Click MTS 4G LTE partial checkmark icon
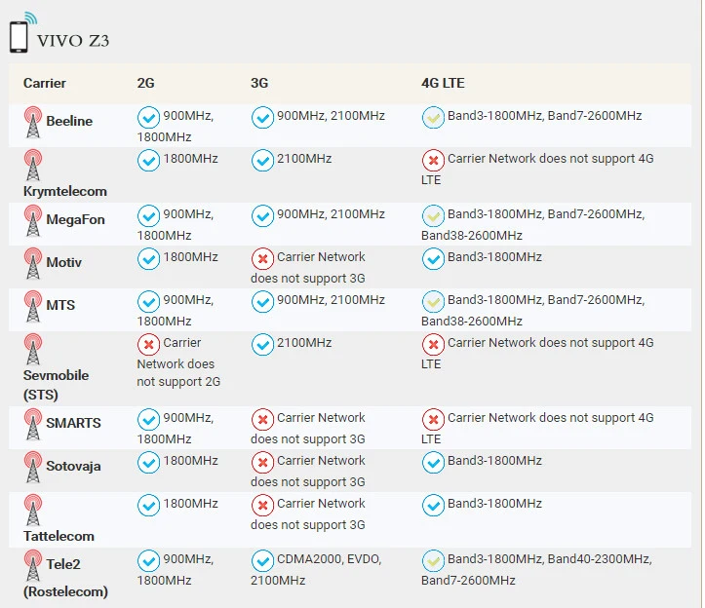 point(433,301)
